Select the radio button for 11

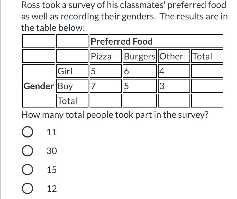click(x=27, y=132)
